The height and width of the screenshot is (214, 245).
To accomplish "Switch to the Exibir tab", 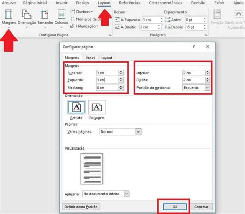I will click(x=219, y=3).
